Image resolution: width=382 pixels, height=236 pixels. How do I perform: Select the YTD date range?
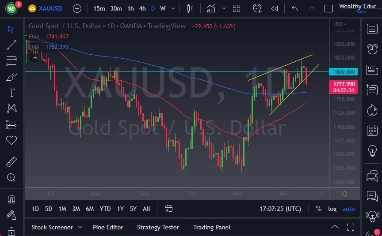coord(105,209)
